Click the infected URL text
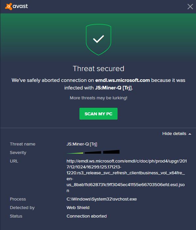Screen dimensions: 196x230 127,176
